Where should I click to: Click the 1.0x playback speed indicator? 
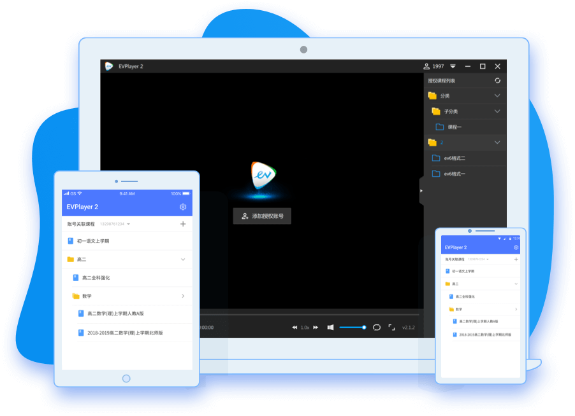click(x=305, y=327)
